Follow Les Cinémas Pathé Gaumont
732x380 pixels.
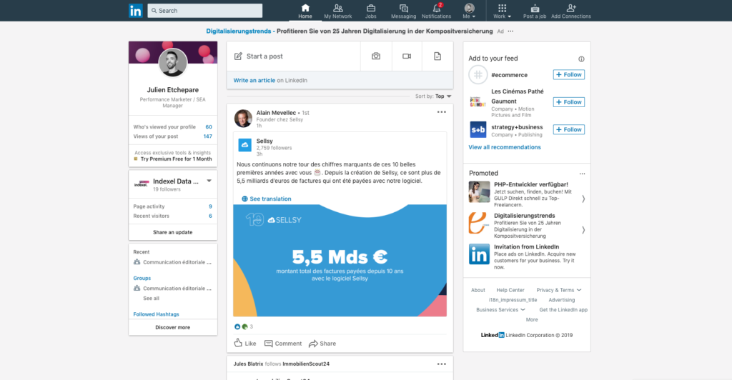[x=569, y=102]
